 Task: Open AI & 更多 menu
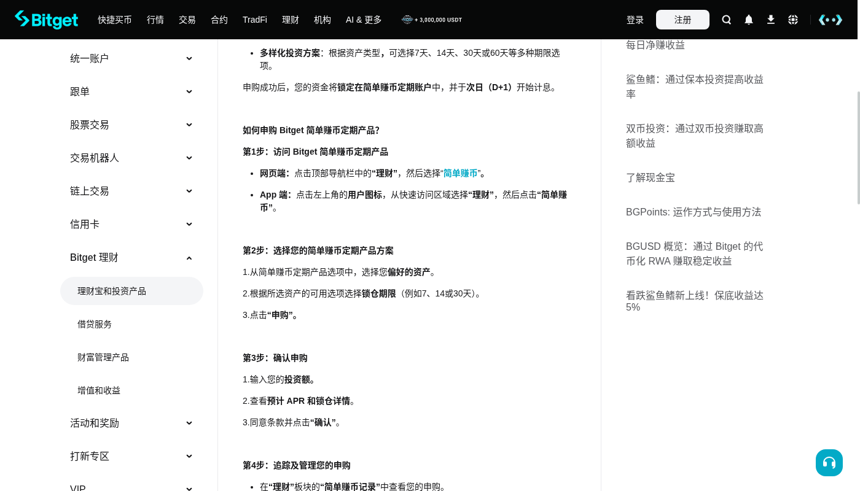pos(364,20)
